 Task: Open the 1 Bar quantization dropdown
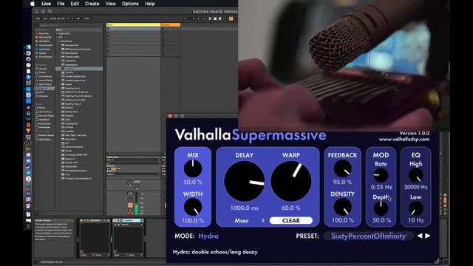(x=87, y=18)
